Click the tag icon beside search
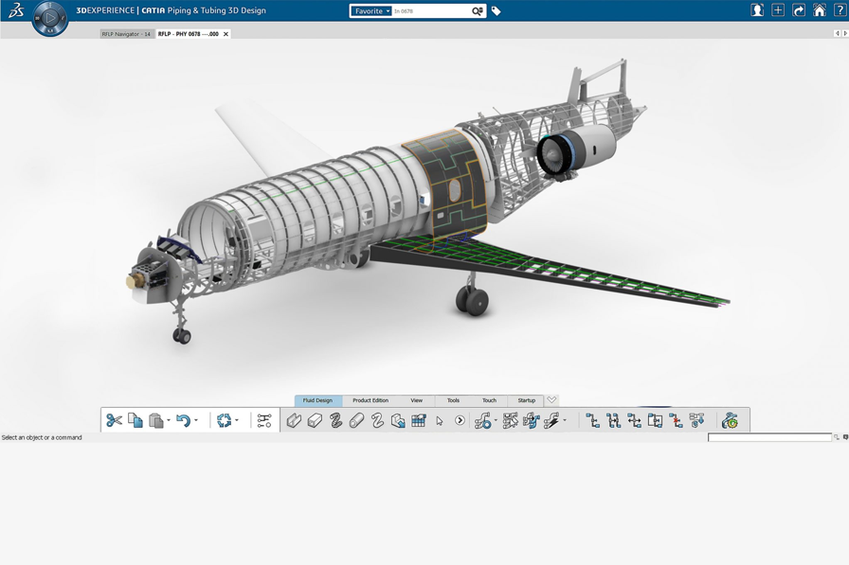Image resolution: width=849 pixels, height=565 pixels. [496, 10]
